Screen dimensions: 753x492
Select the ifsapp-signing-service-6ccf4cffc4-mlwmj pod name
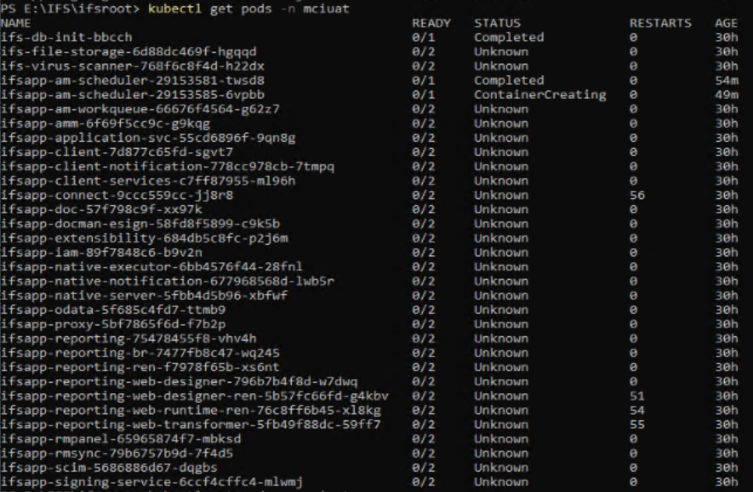151,482
